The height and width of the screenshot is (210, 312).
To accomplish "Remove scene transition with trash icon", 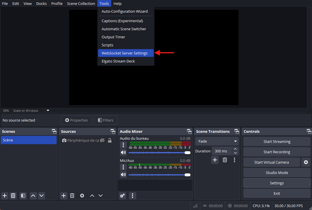I will [225, 160].
